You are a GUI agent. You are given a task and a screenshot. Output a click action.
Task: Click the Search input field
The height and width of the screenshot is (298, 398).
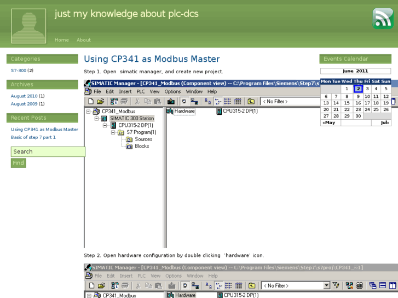[x=48, y=151]
